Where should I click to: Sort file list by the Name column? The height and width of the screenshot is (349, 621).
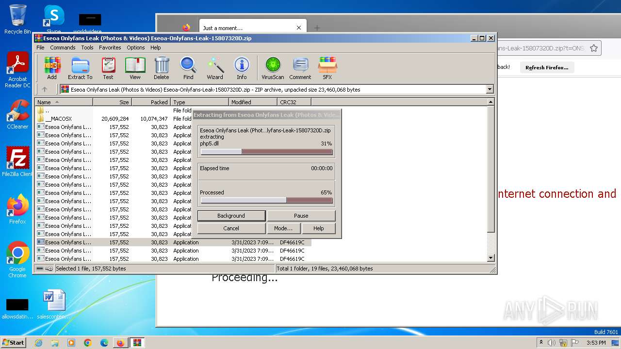64,102
